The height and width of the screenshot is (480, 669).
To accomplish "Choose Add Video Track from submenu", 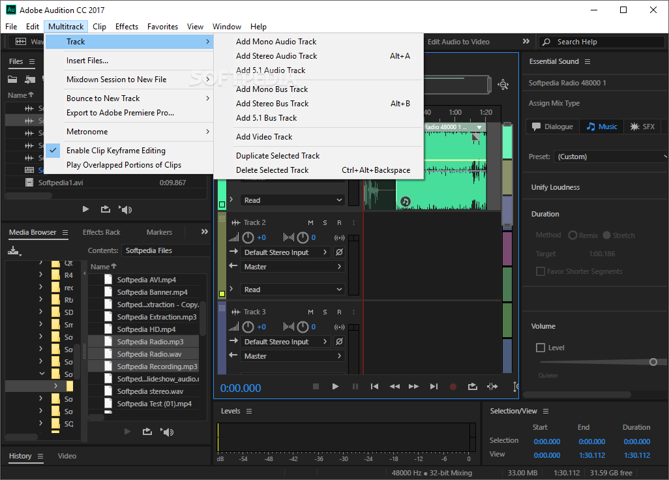I will 319,137.
